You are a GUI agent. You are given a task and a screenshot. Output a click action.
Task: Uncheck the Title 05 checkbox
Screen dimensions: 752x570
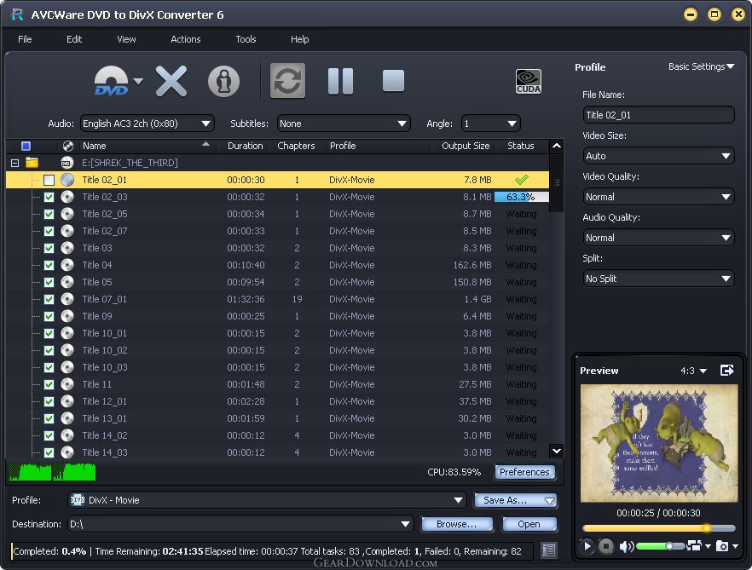pos(49,282)
